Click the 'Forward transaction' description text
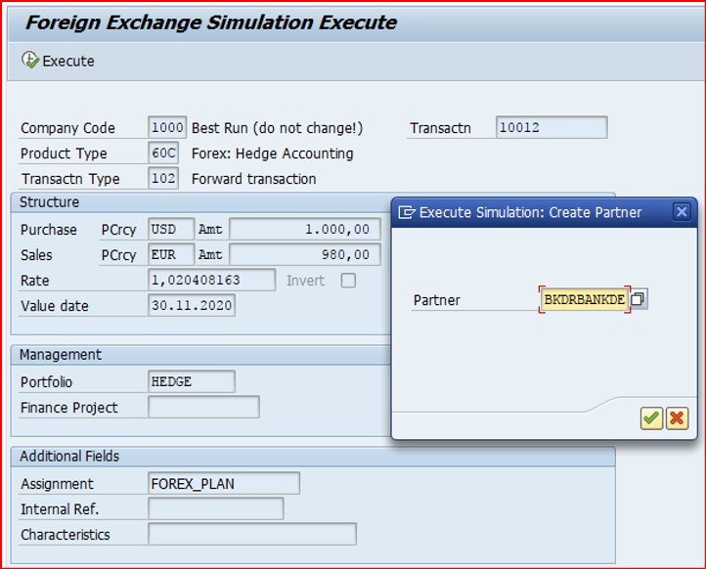The width and height of the screenshot is (706, 569). pos(254,179)
